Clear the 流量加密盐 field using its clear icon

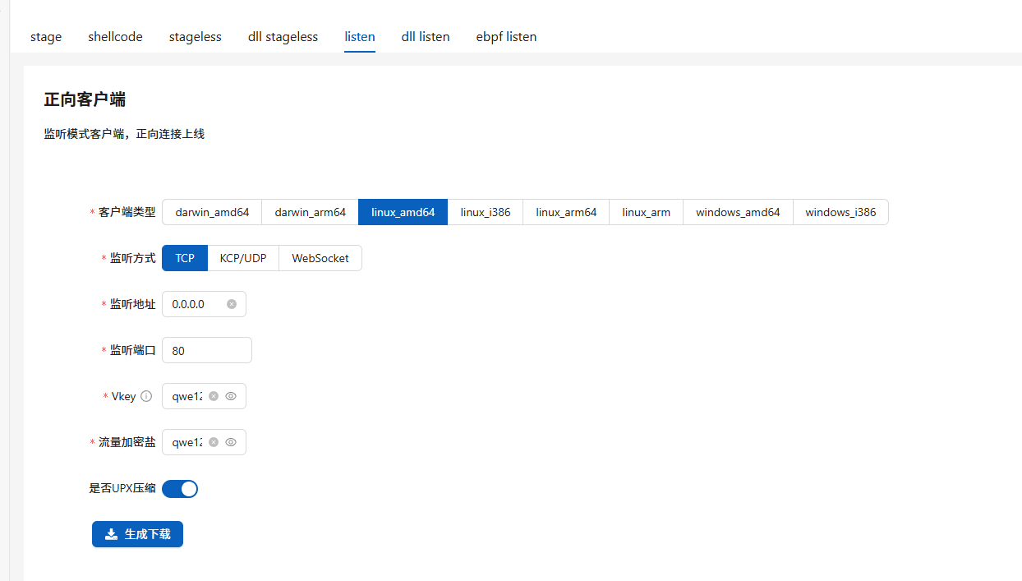coord(214,442)
